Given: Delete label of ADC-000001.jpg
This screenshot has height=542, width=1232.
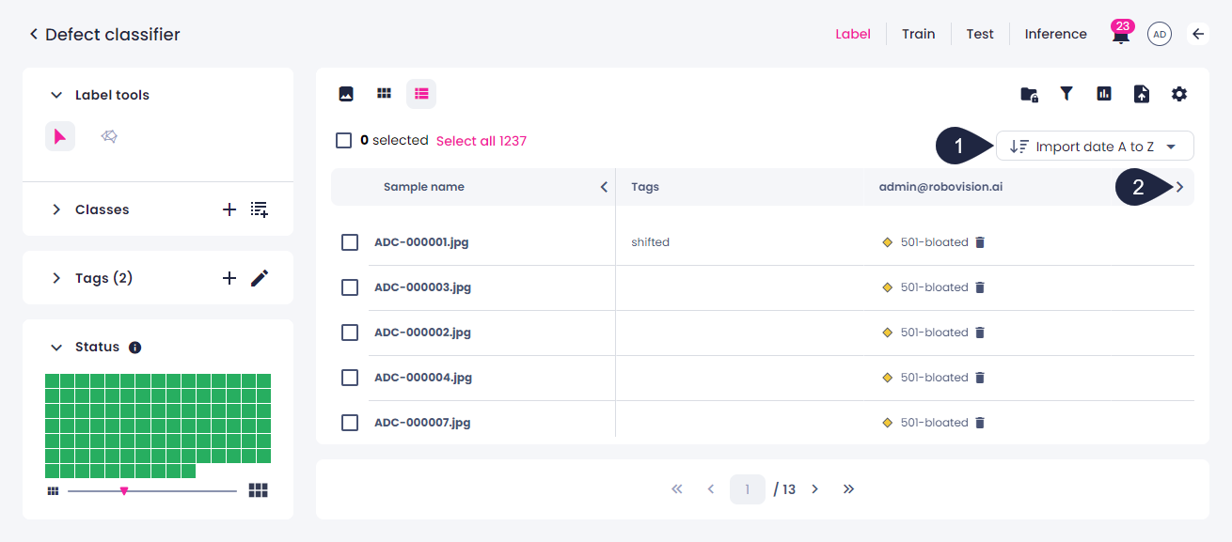Looking at the screenshot, I should [x=980, y=242].
